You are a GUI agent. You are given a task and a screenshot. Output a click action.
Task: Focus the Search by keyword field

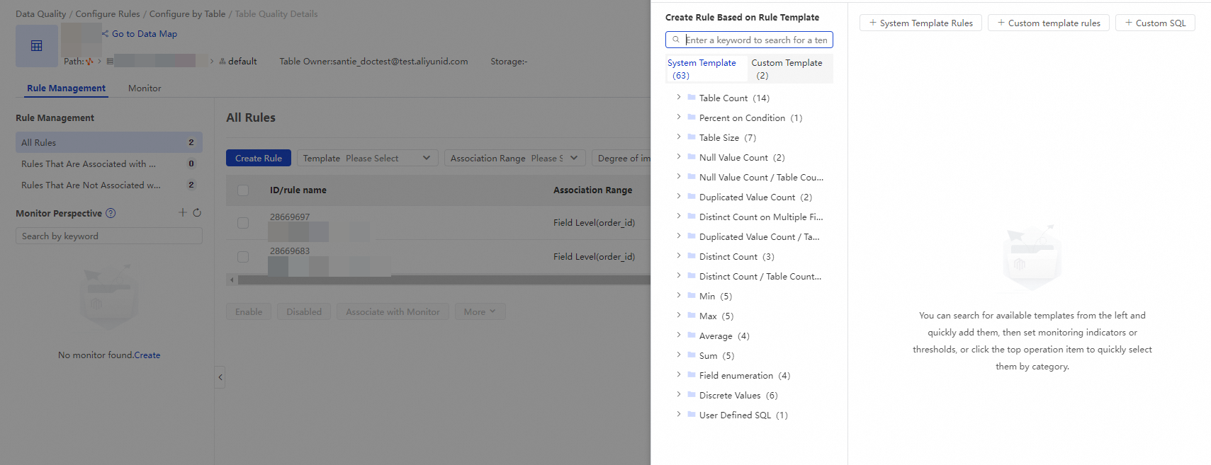[109, 236]
